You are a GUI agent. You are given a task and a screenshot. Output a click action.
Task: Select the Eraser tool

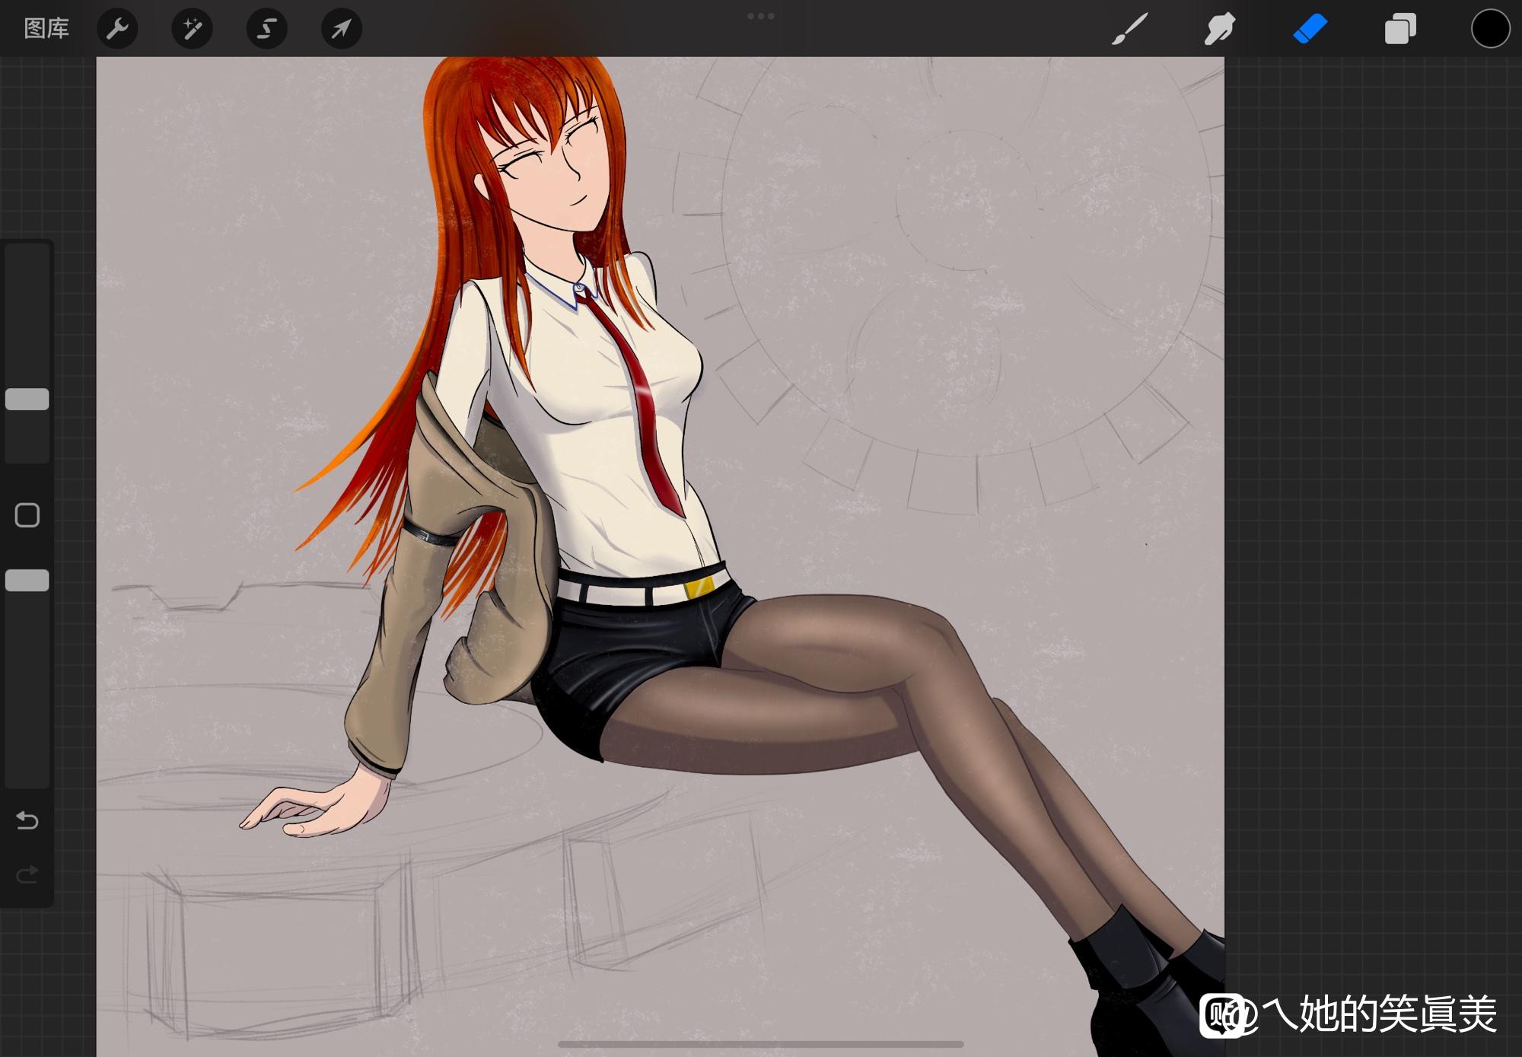click(x=1310, y=29)
